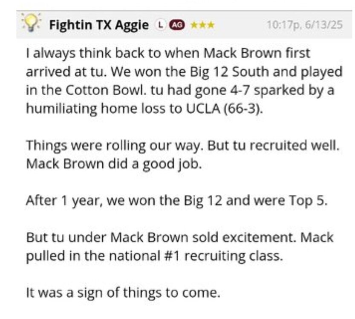Screen dimensions: 355x319
Task: Click empty header space left of the timestamp
Action: 239,25
